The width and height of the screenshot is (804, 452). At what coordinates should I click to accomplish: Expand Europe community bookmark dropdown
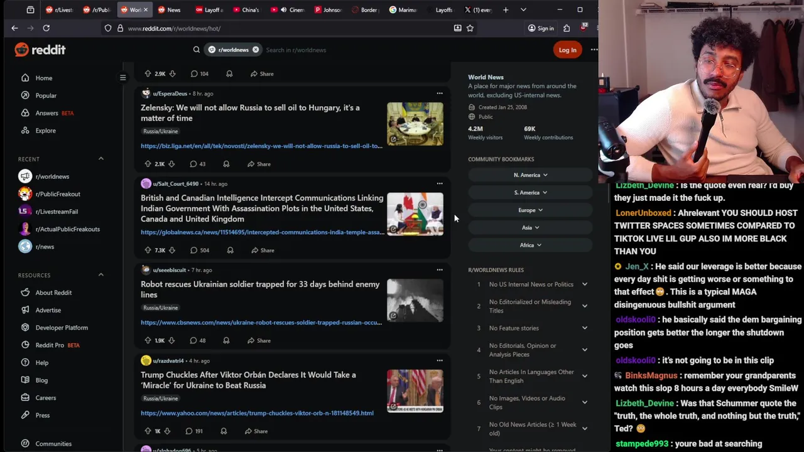coord(530,210)
